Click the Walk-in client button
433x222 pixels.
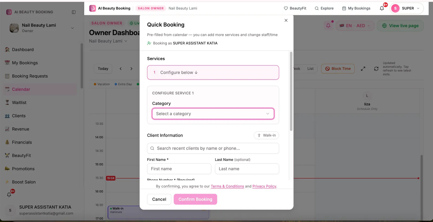pos(267,135)
